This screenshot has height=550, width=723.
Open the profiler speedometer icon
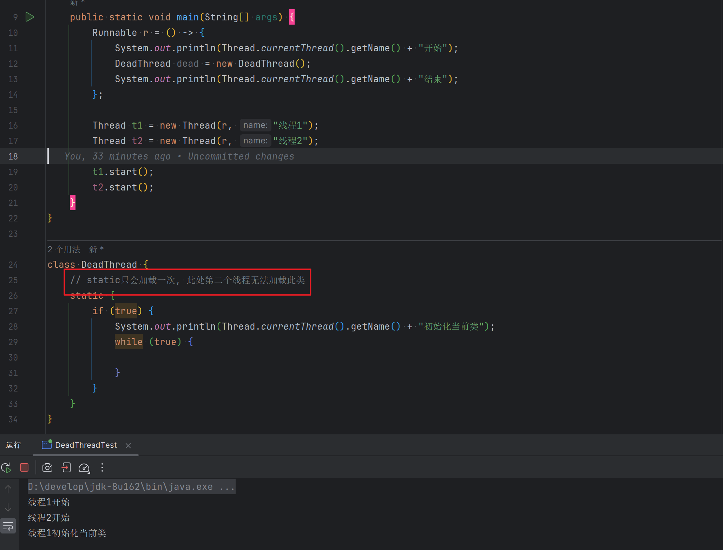click(84, 468)
